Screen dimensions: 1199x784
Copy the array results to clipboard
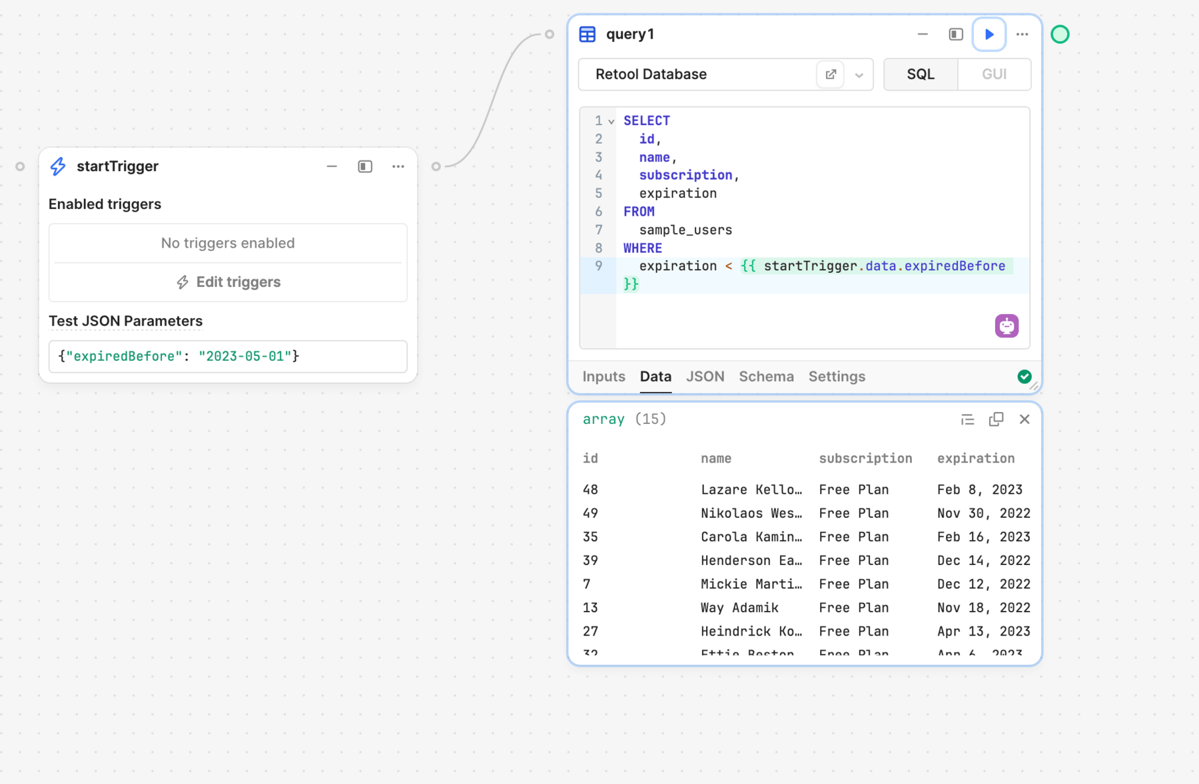(996, 419)
